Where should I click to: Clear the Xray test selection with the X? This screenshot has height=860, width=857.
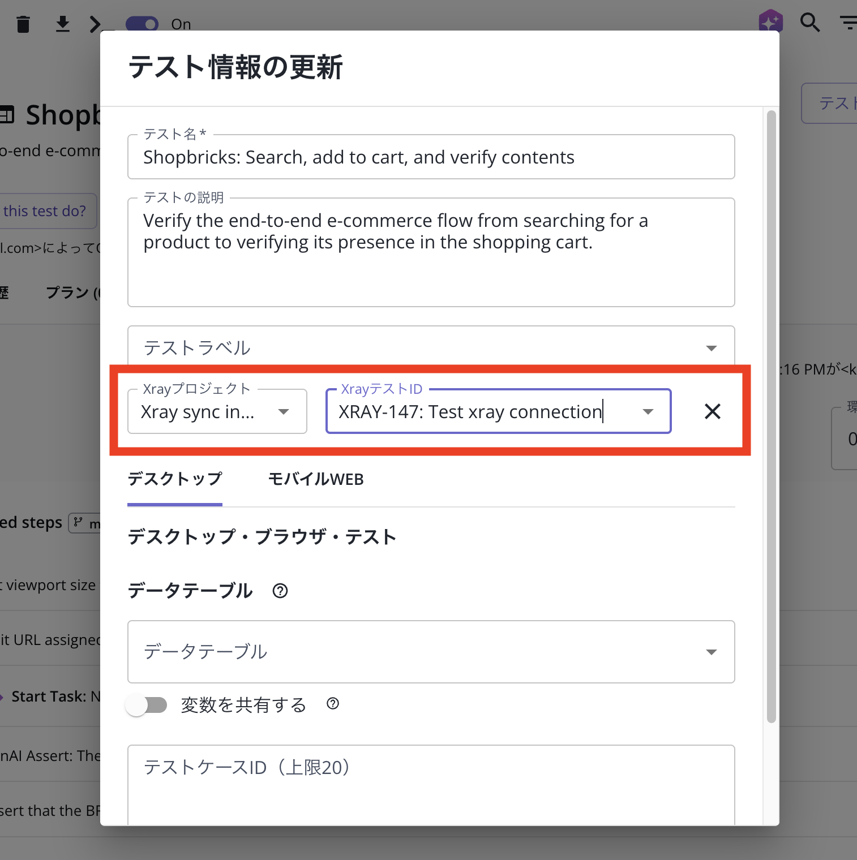pos(712,411)
